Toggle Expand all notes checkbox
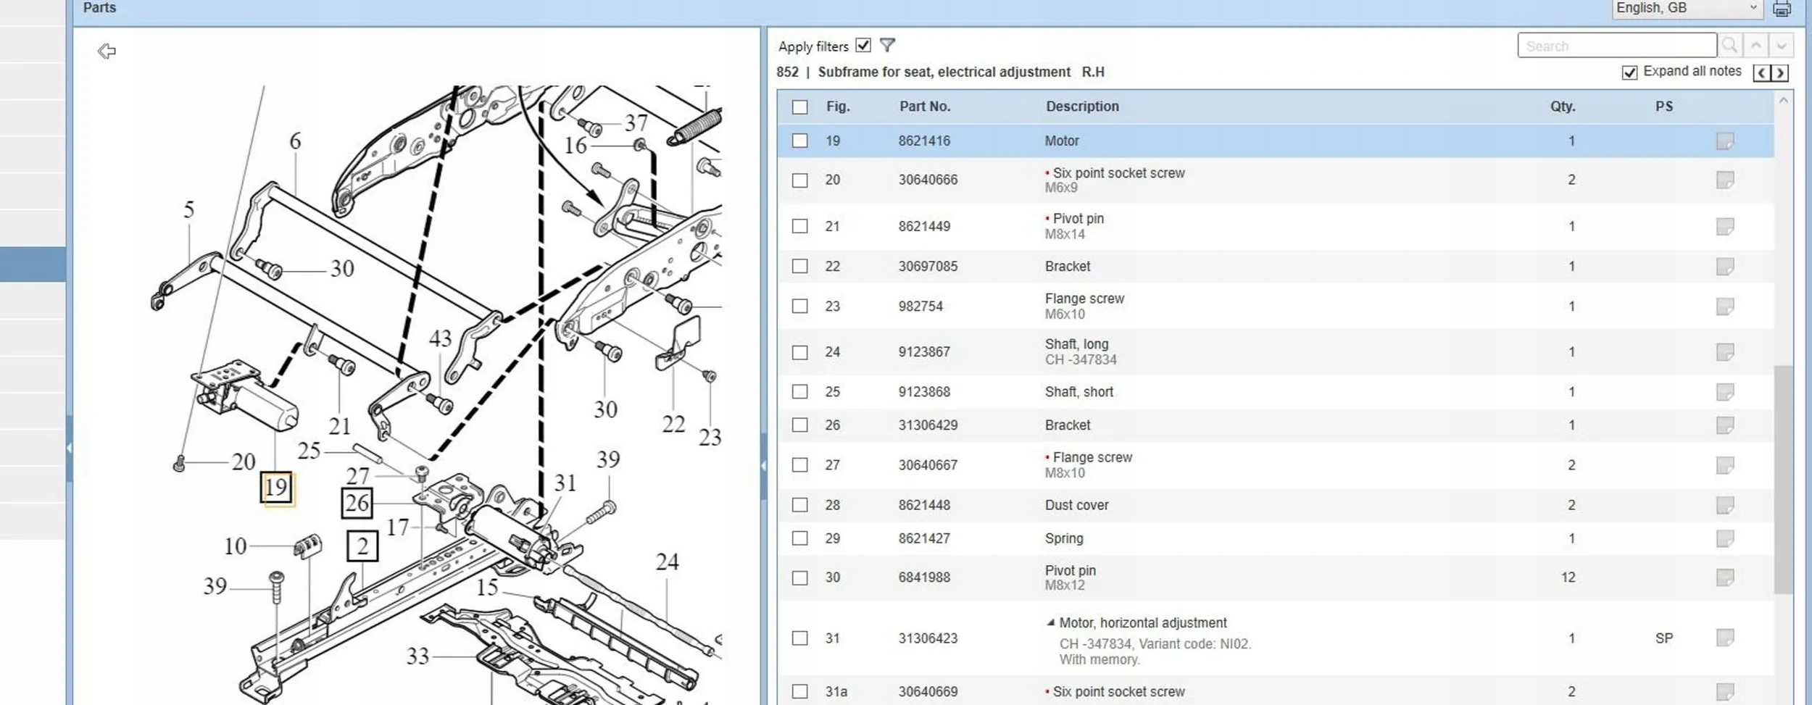This screenshot has height=705, width=1812. pos(1629,72)
